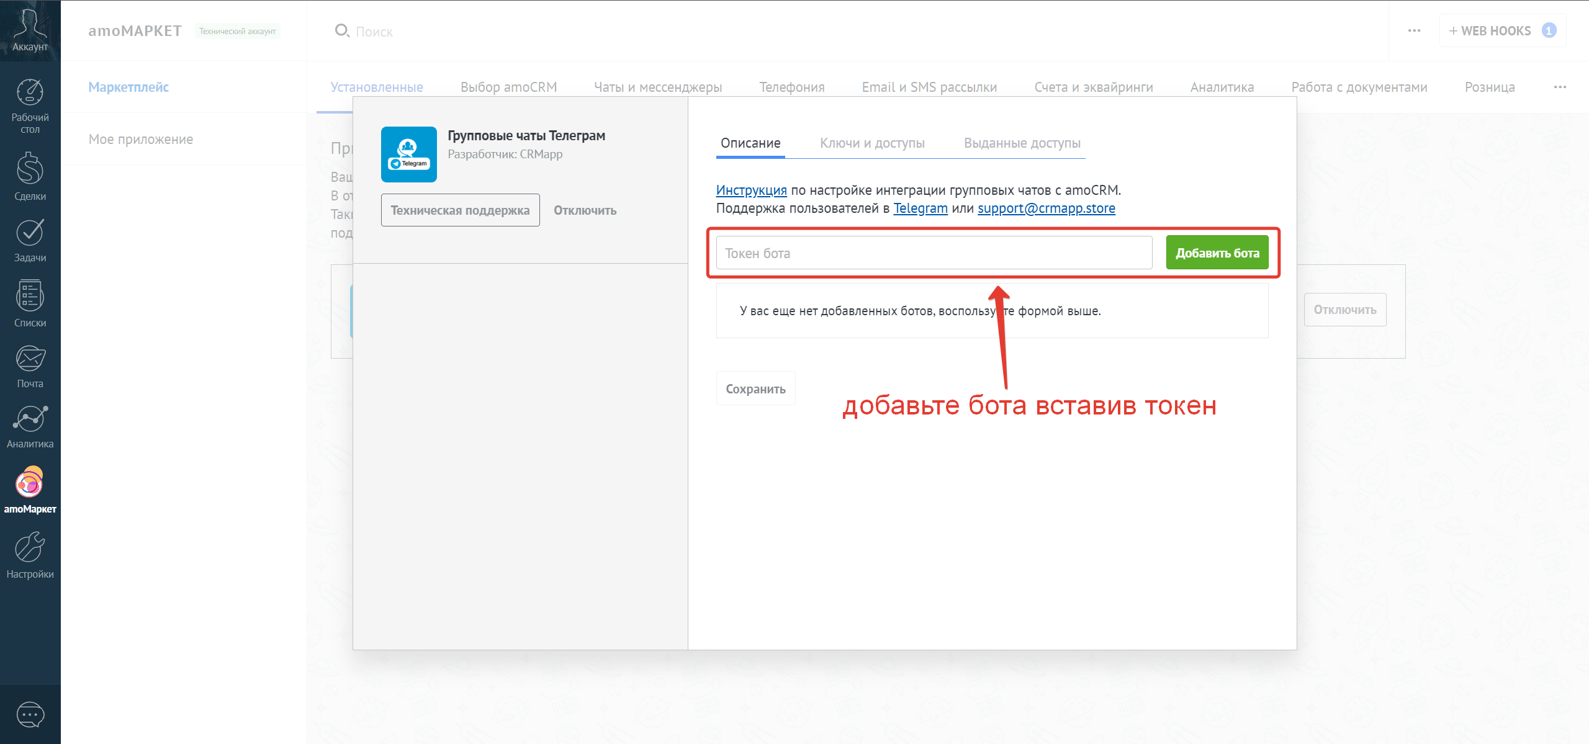Open the Выбор amoCRM tab
This screenshot has height=744, width=1589.
tap(508, 87)
